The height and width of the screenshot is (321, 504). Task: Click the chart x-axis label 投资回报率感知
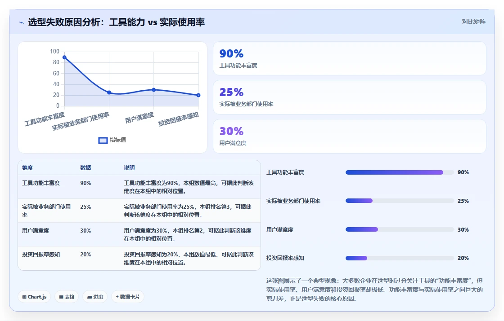pyautogui.click(x=179, y=119)
